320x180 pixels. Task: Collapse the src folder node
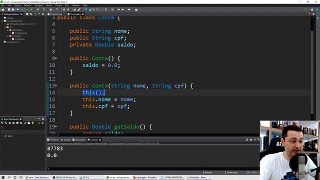tap(5, 27)
